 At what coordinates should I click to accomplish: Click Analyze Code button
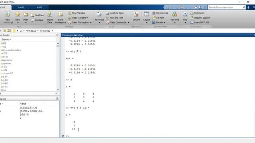(115, 13)
